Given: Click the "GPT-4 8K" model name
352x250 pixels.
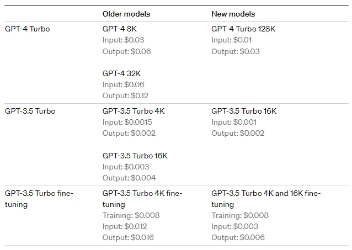Looking at the screenshot, I should coord(119,29).
